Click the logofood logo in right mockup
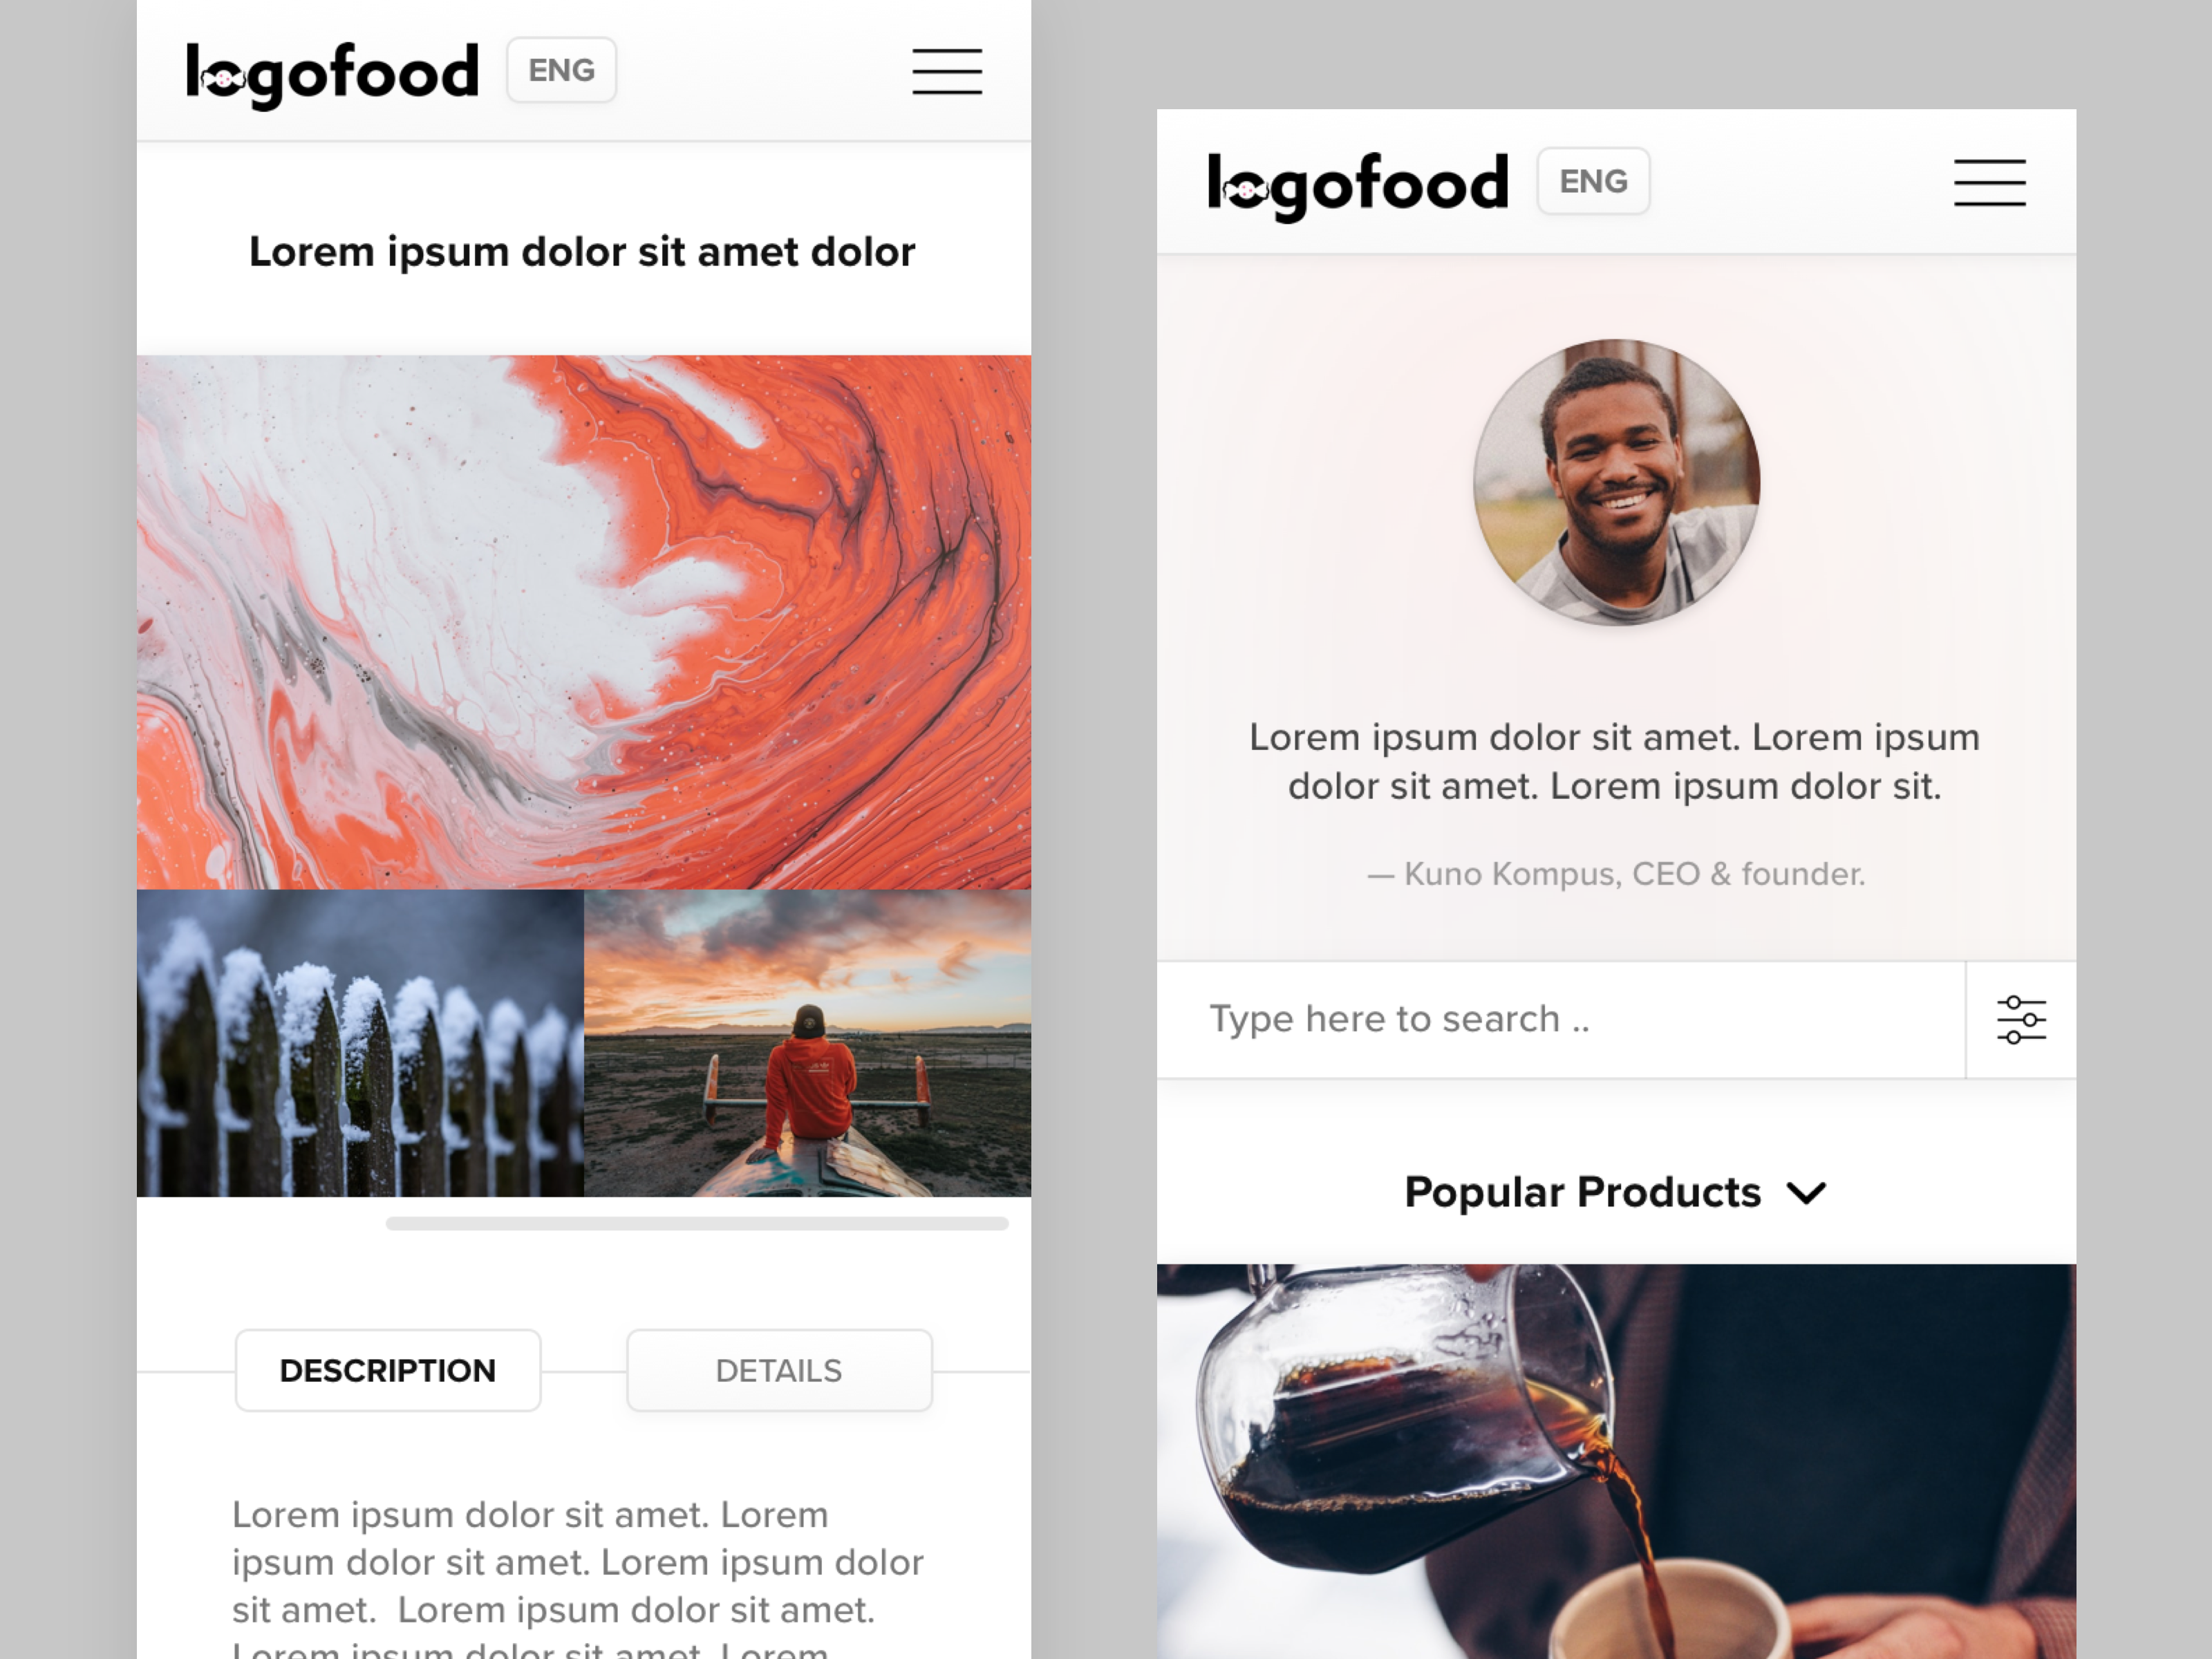Viewport: 2212px width, 1659px height. (1358, 186)
